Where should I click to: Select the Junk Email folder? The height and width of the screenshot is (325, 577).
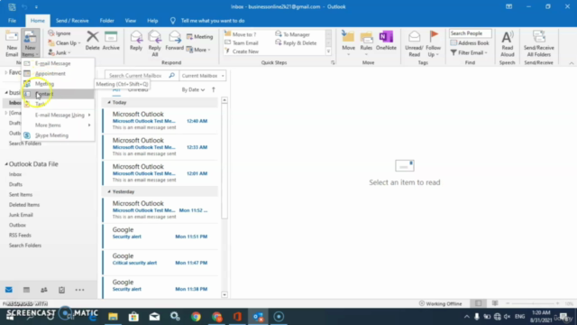point(21,215)
